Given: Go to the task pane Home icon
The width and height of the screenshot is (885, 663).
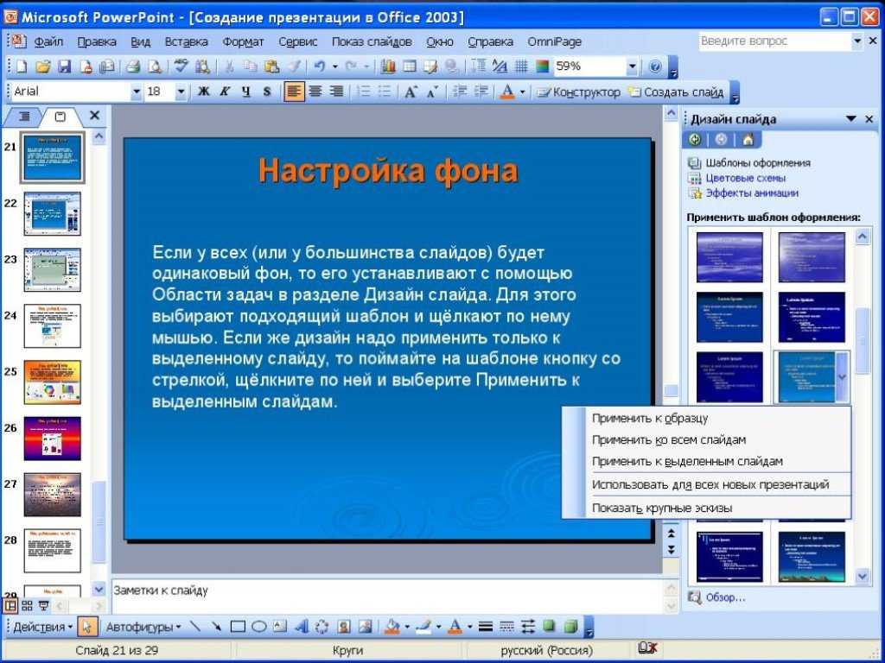Looking at the screenshot, I should pos(748,140).
